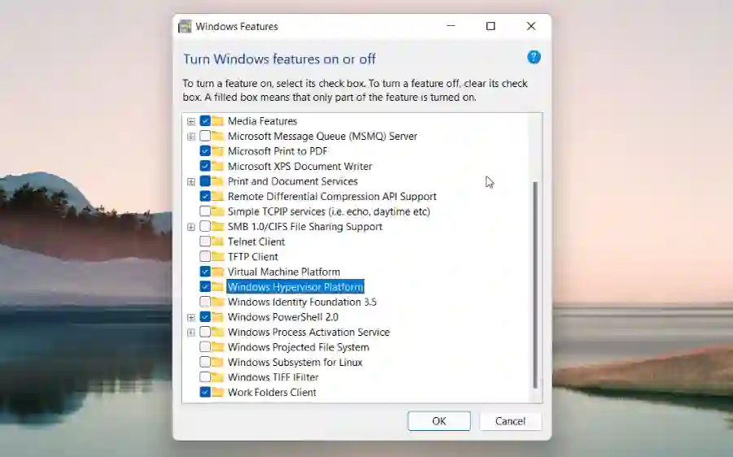Click the Cancel button
Screen dimensions: 733x457
click(x=511, y=421)
